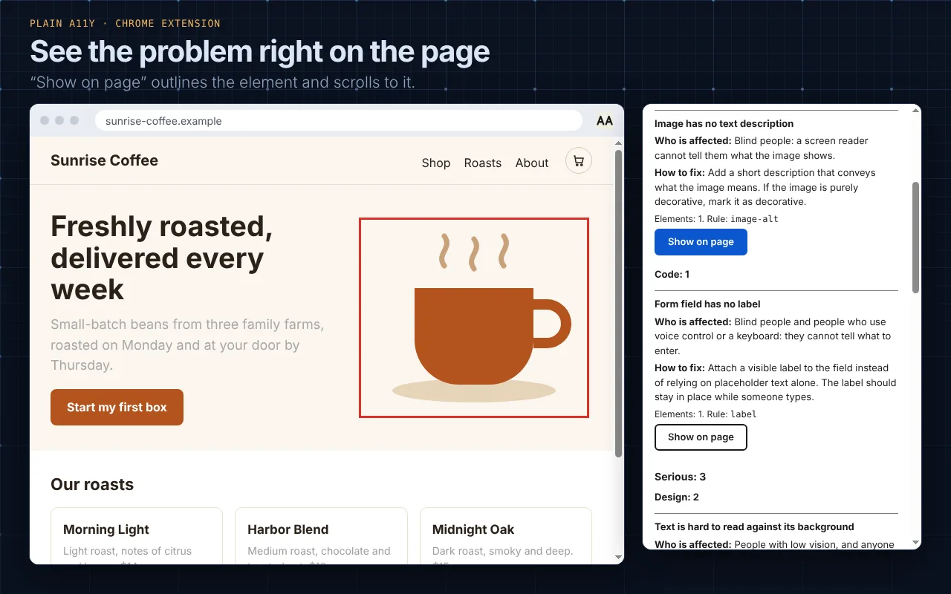Click the "Freshly roasted, delivered every week" headline
Viewport: 951px width, 594px height.
[x=162, y=258]
